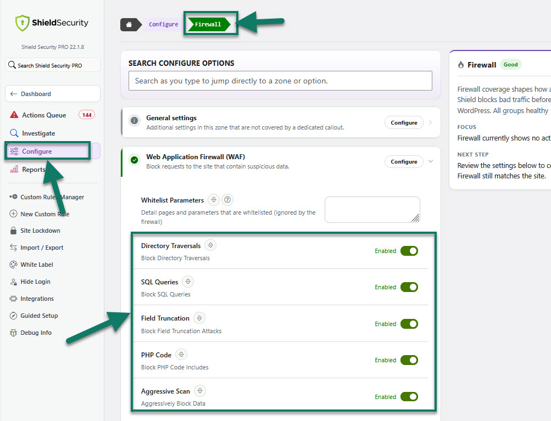The width and height of the screenshot is (551, 421).
Task: Click the Actions Queue warning triangle icon
Action: pyautogui.click(x=14, y=115)
